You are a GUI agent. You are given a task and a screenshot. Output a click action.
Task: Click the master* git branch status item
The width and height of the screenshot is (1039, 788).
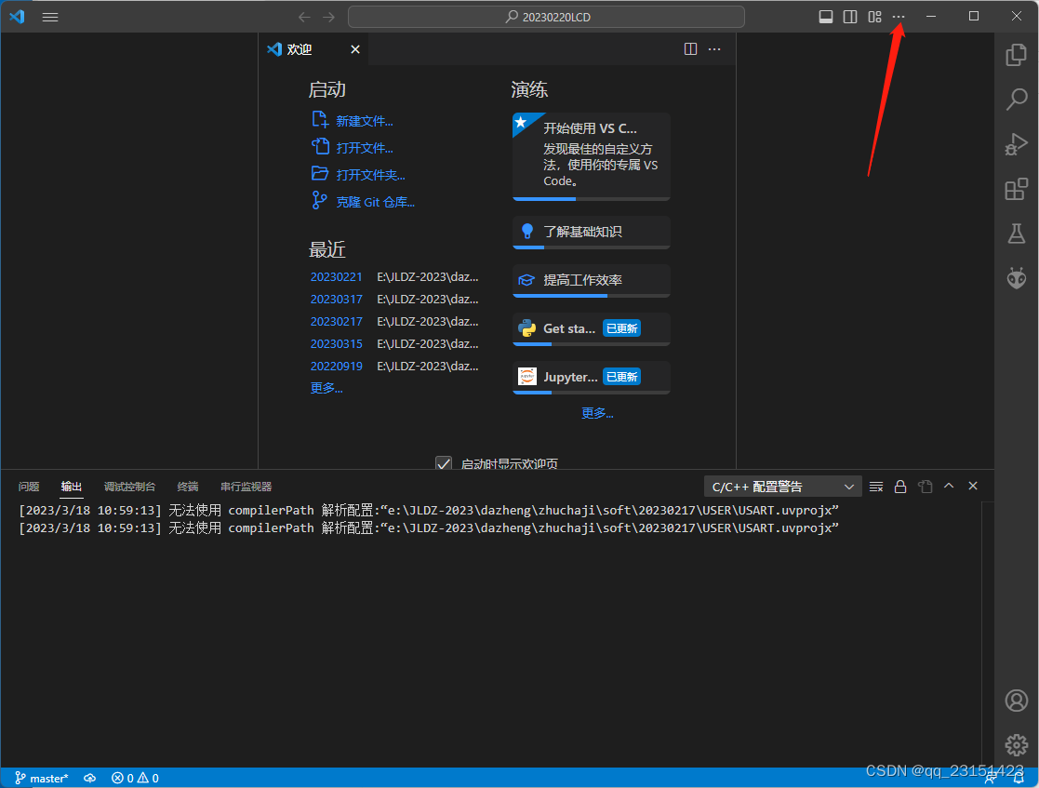pyautogui.click(x=42, y=778)
